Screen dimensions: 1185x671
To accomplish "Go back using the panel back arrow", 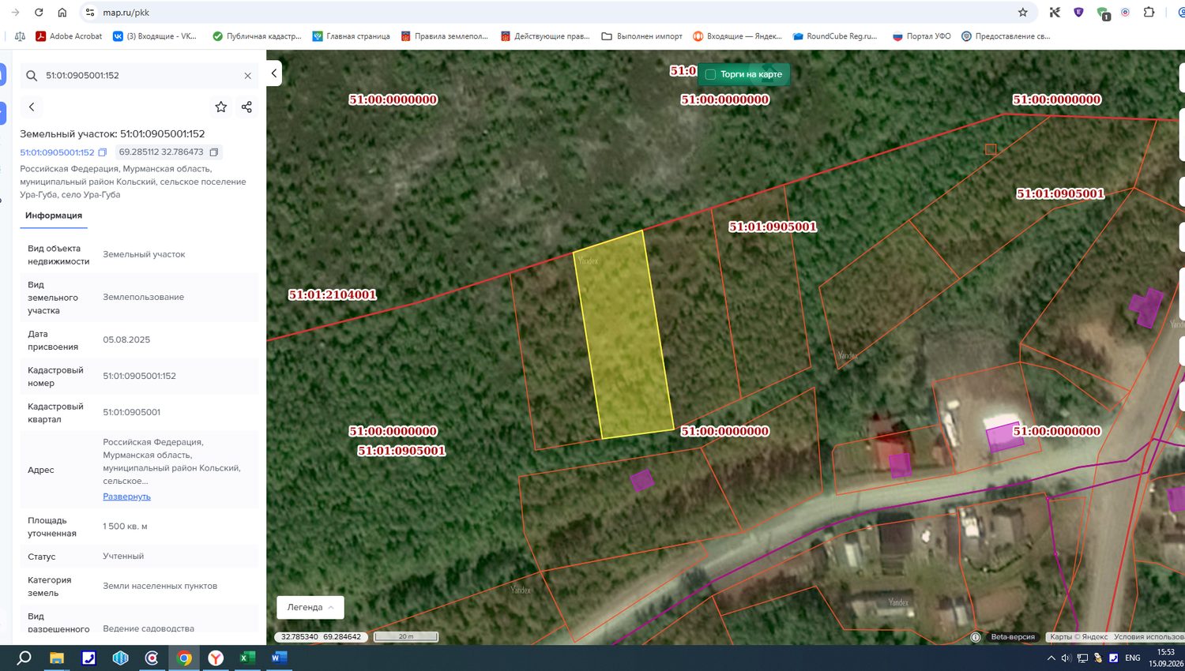I will tap(32, 107).
